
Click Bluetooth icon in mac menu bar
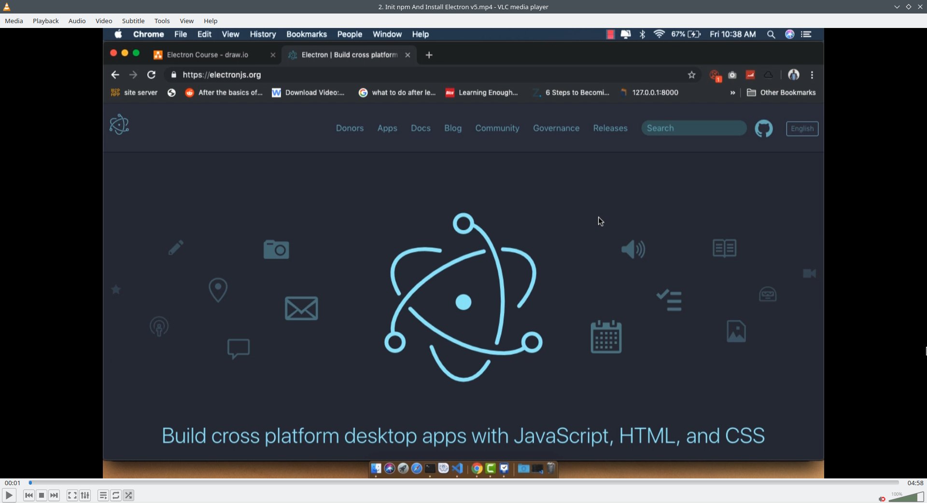coord(642,34)
